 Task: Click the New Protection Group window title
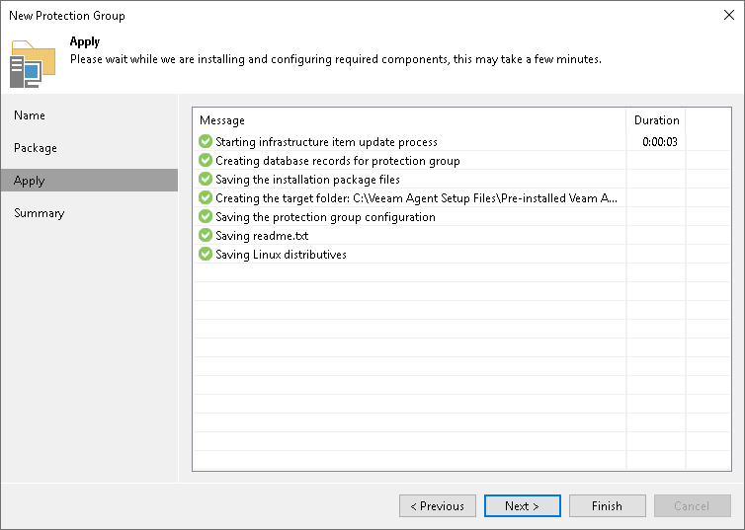pos(67,16)
